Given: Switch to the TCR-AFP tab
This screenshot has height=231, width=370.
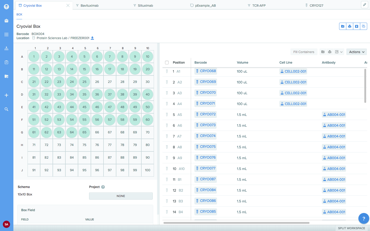Looking at the screenshot, I should pos(256,5).
